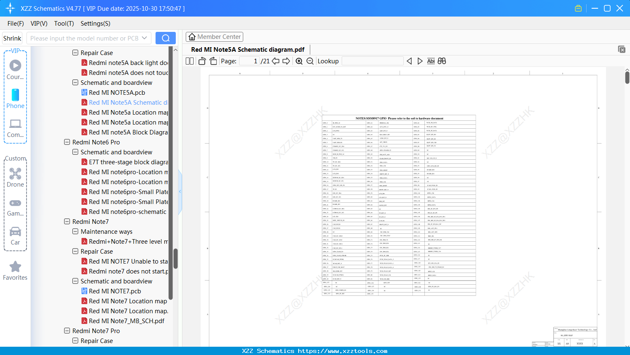The width and height of the screenshot is (630, 355).
Task: Click the blue search magnifier button
Action: (165, 38)
